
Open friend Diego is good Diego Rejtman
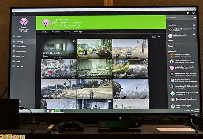pos(184,100)
